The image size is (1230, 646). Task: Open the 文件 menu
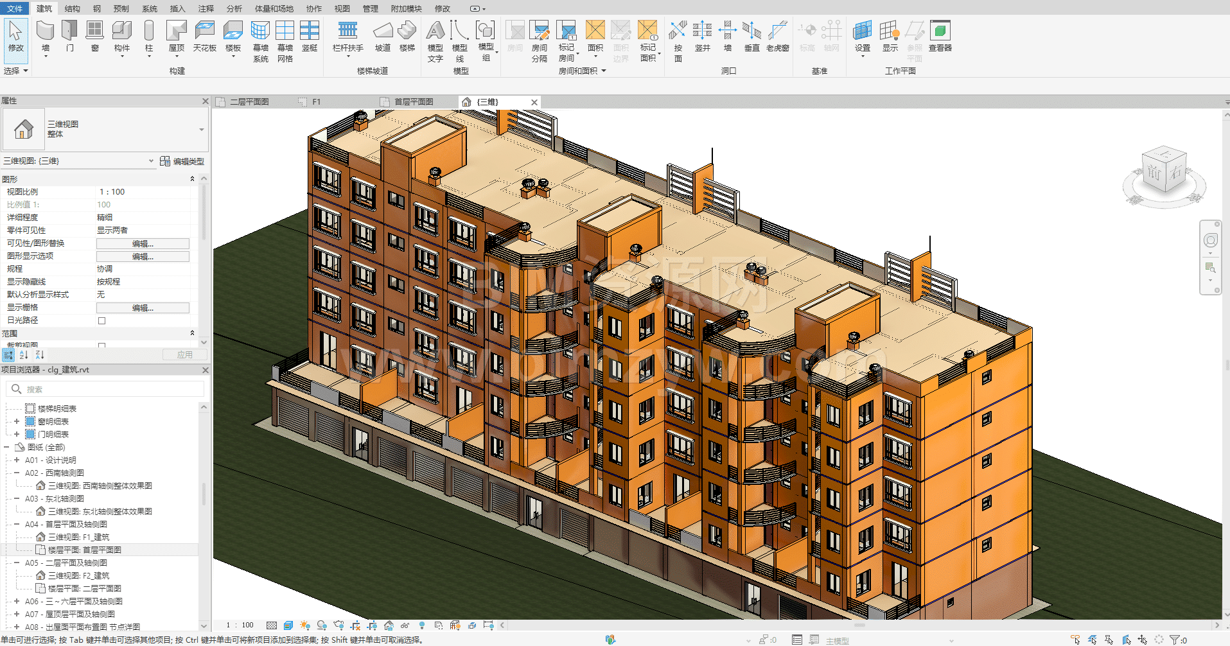coord(15,8)
